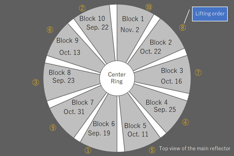This screenshot has height=156, width=234.
Task: Select the circled number 3 marker
Action: click(36, 83)
